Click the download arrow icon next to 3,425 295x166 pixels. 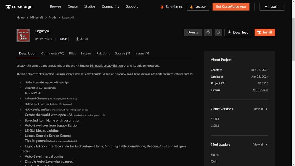[x=77, y=39]
